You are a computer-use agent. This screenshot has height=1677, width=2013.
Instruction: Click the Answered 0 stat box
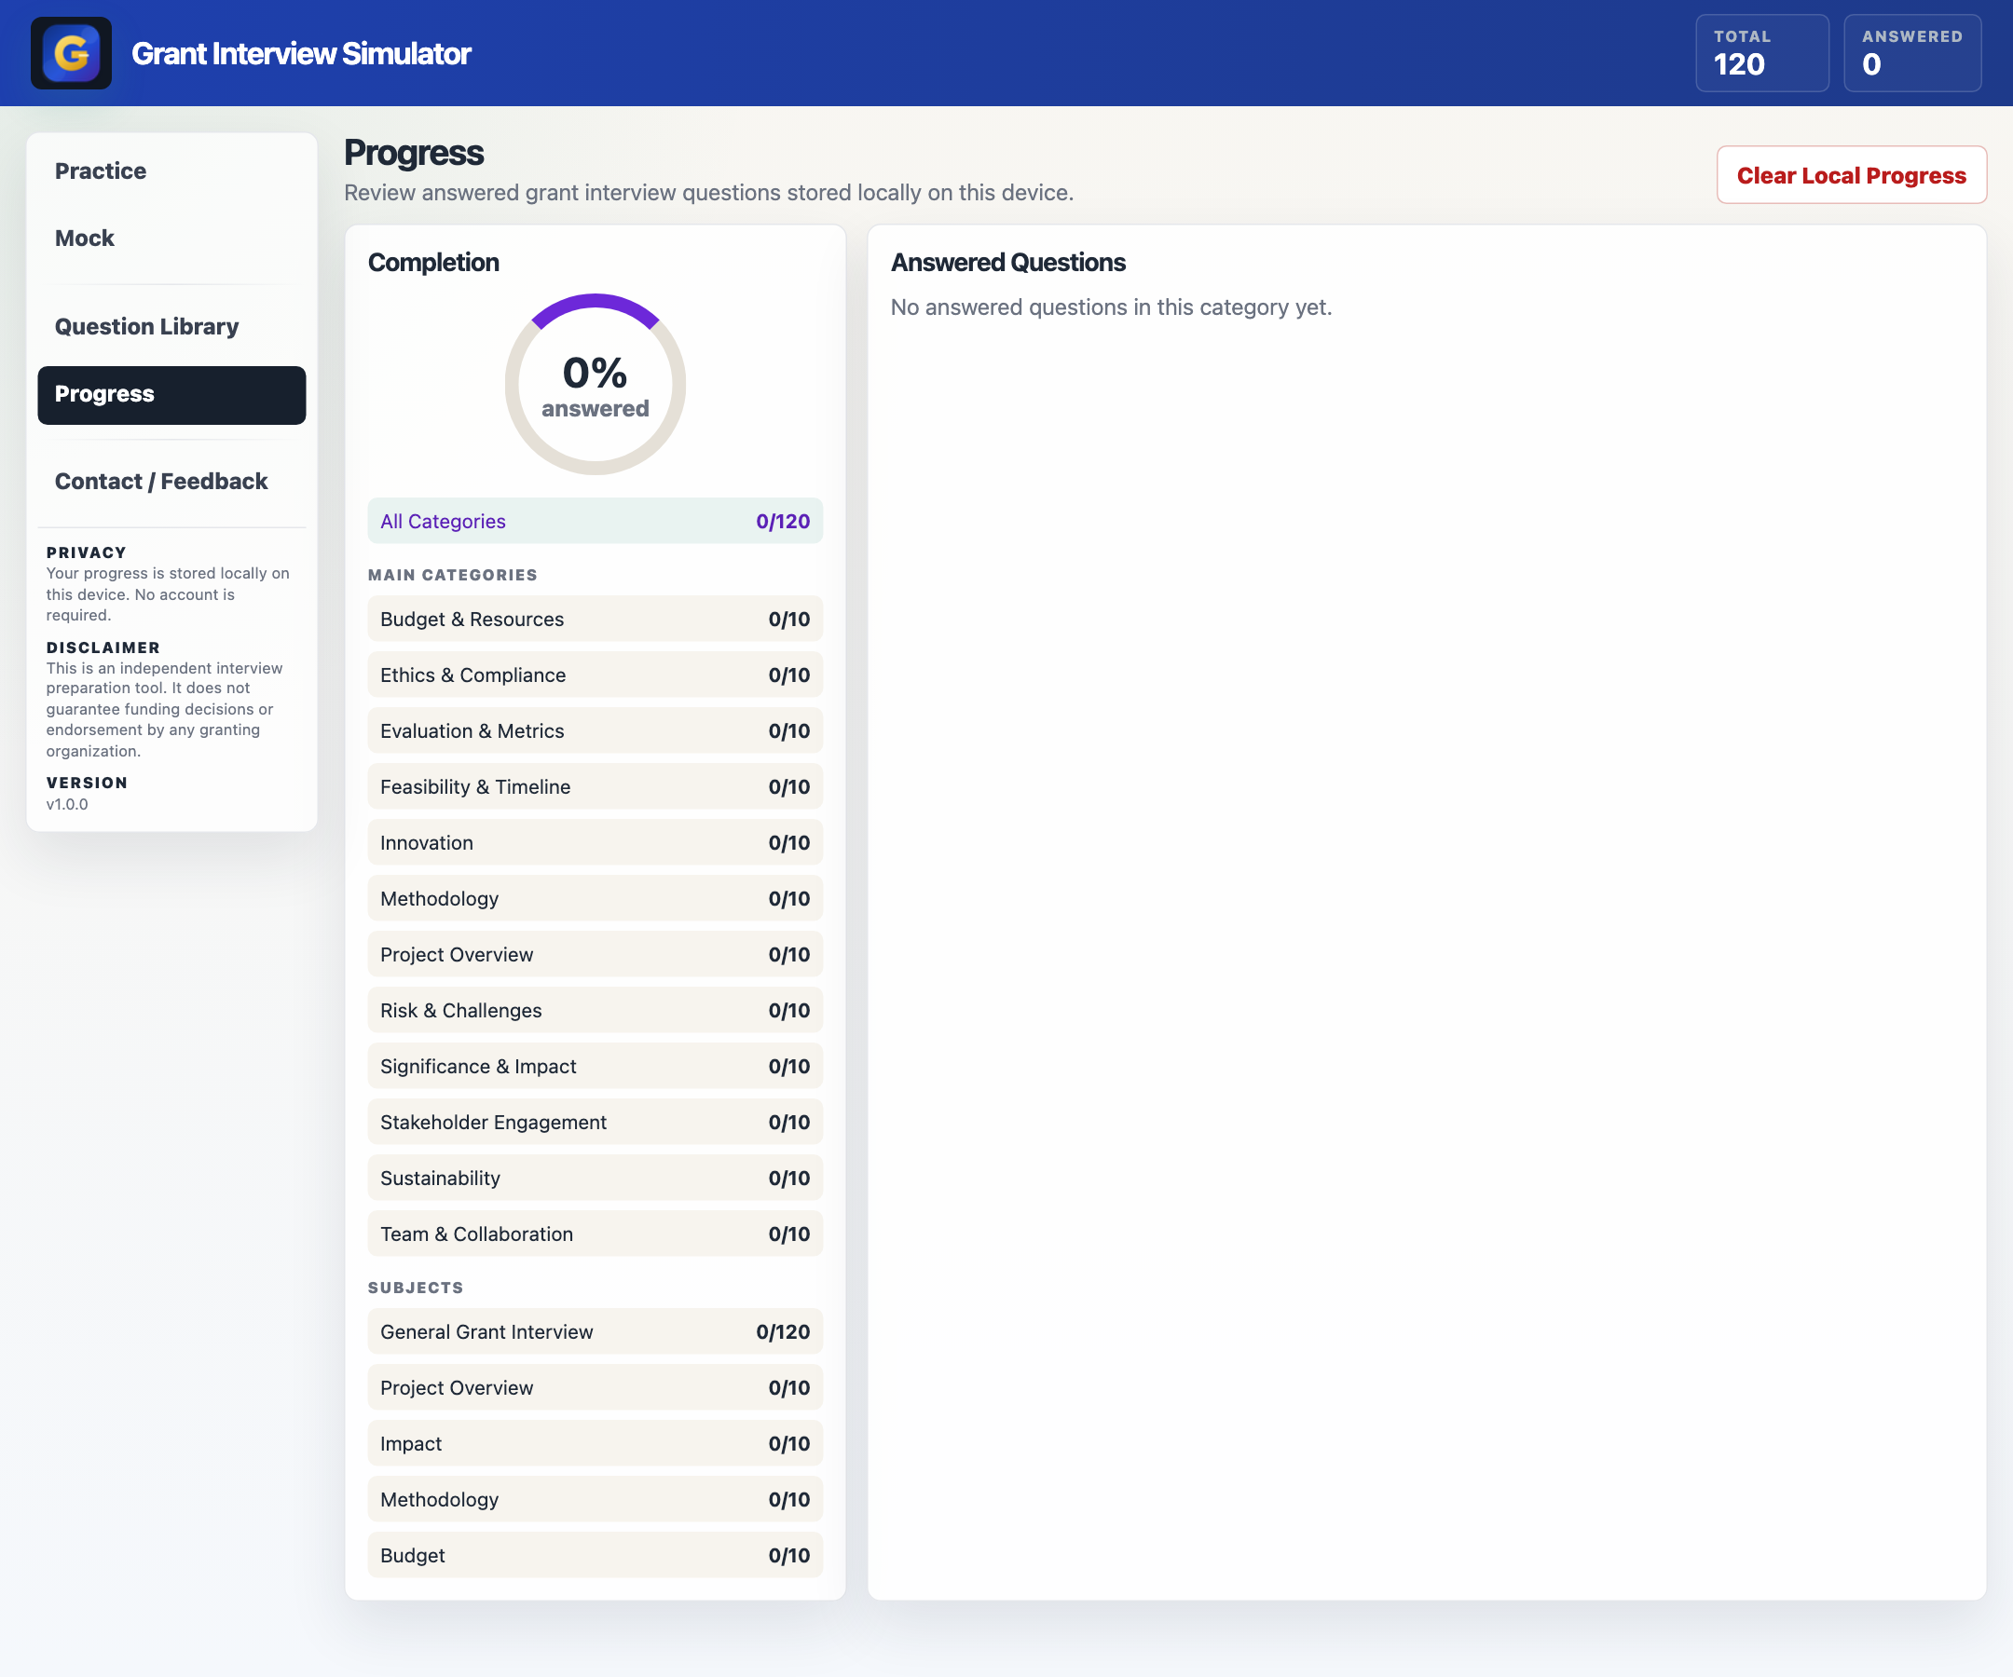(1912, 53)
